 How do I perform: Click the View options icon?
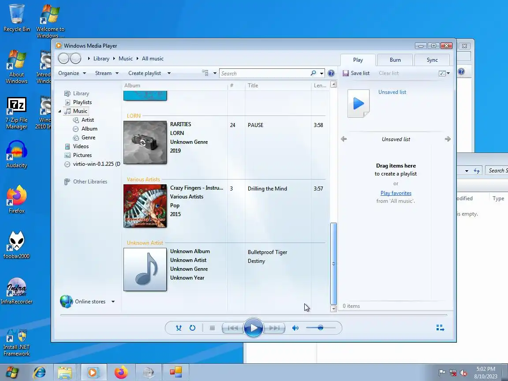click(205, 73)
